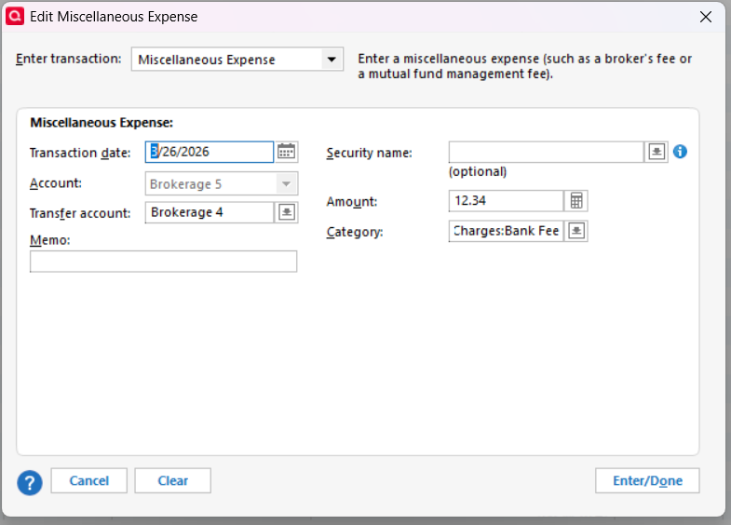Click the Miscellaneous Expense combo box text
The width and height of the screenshot is (731, 525).
click(x=207, y=60)
